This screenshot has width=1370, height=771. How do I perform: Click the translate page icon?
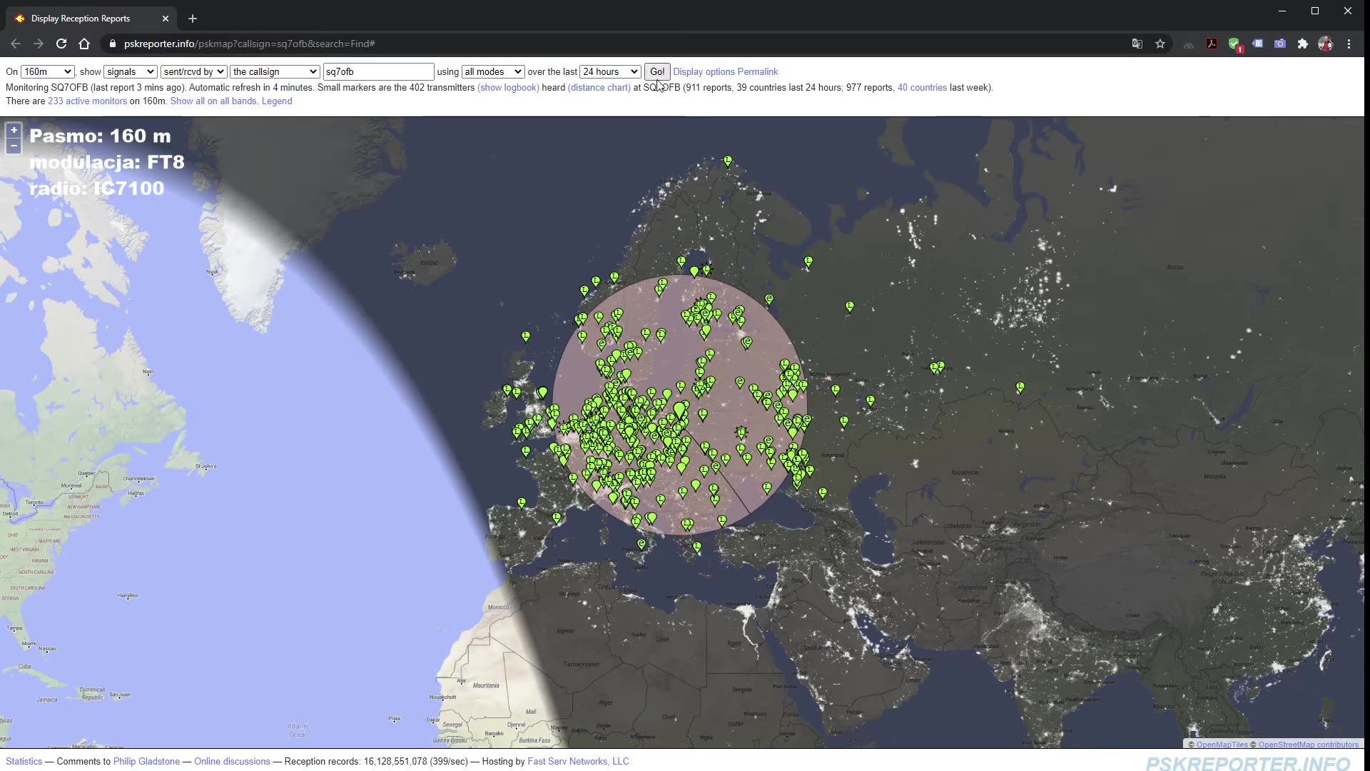tap(1137, 44)
